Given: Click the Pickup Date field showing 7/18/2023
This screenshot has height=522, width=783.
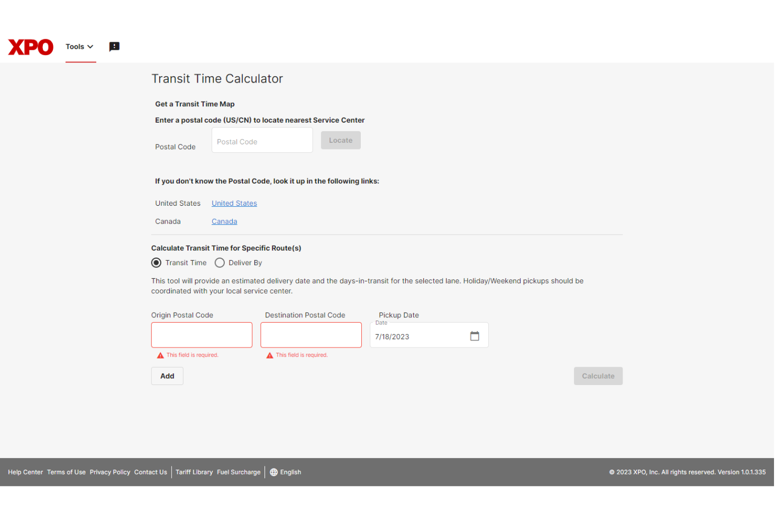Looking at the screenshot, I should point(418,336).
